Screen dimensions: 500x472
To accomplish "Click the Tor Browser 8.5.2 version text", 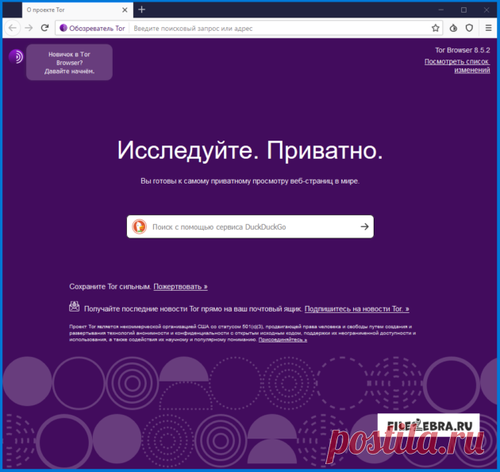I will (x=463, y=50).
